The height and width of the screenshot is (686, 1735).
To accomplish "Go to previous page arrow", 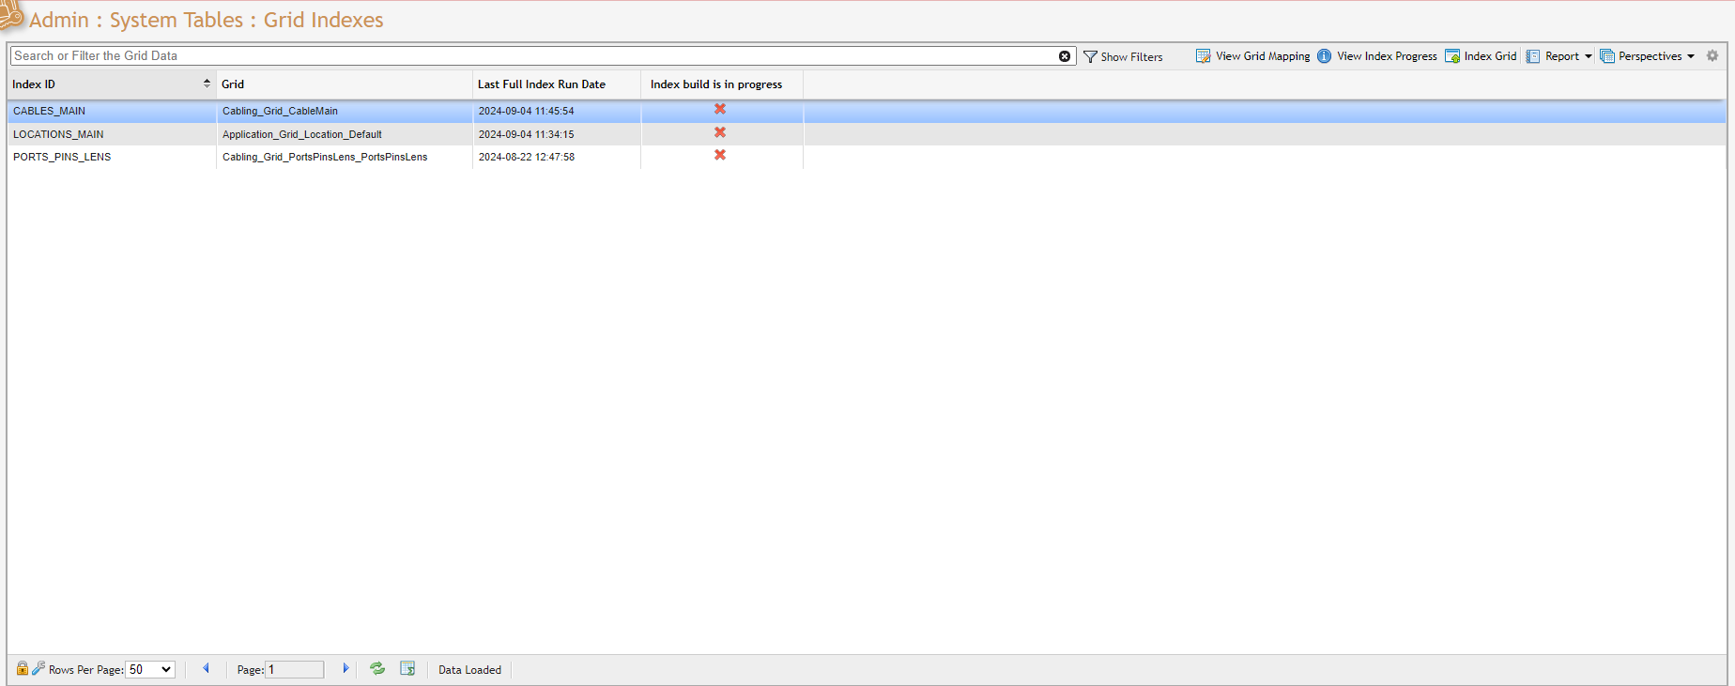I will 207,668.
